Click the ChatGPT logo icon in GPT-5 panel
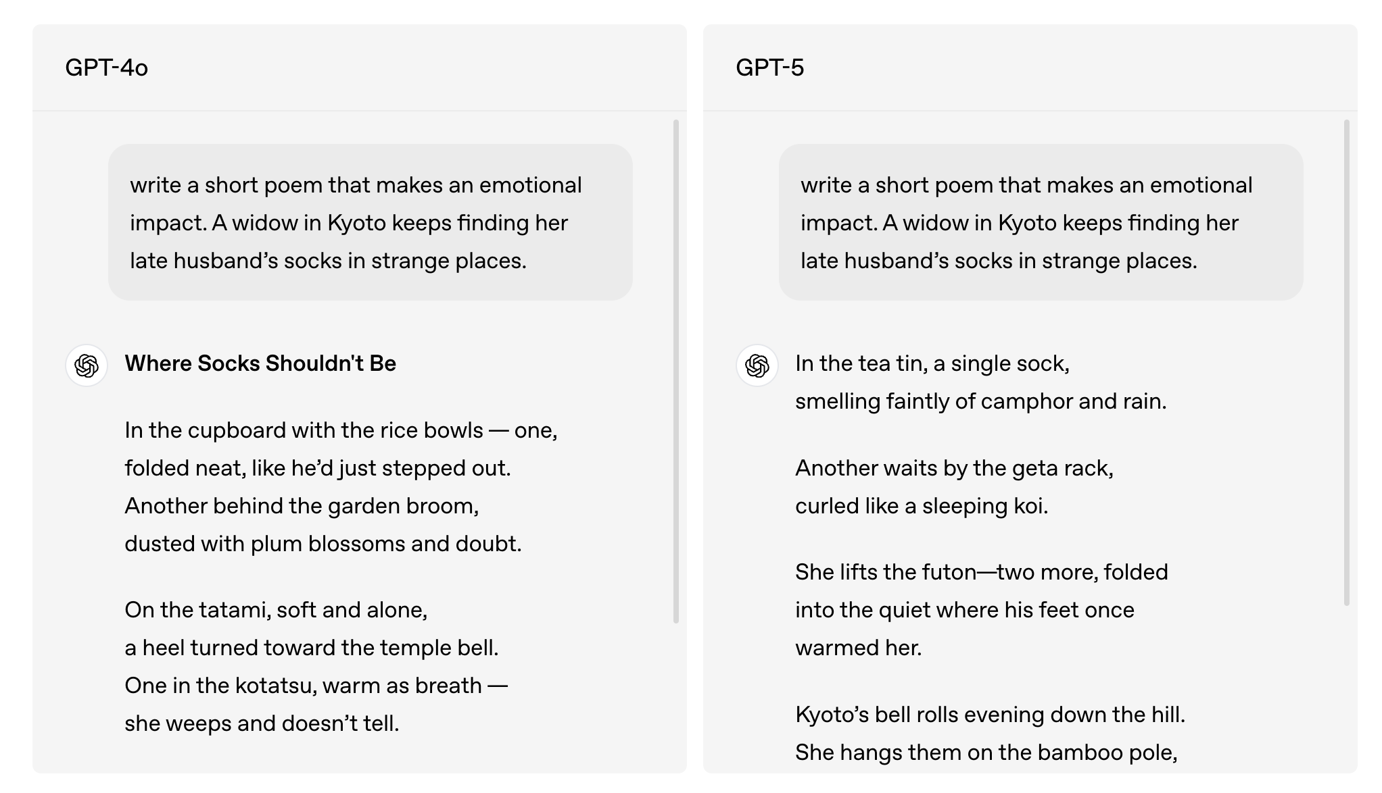The width and height of the screenshot is (1382, 793). tap(757, 365)
